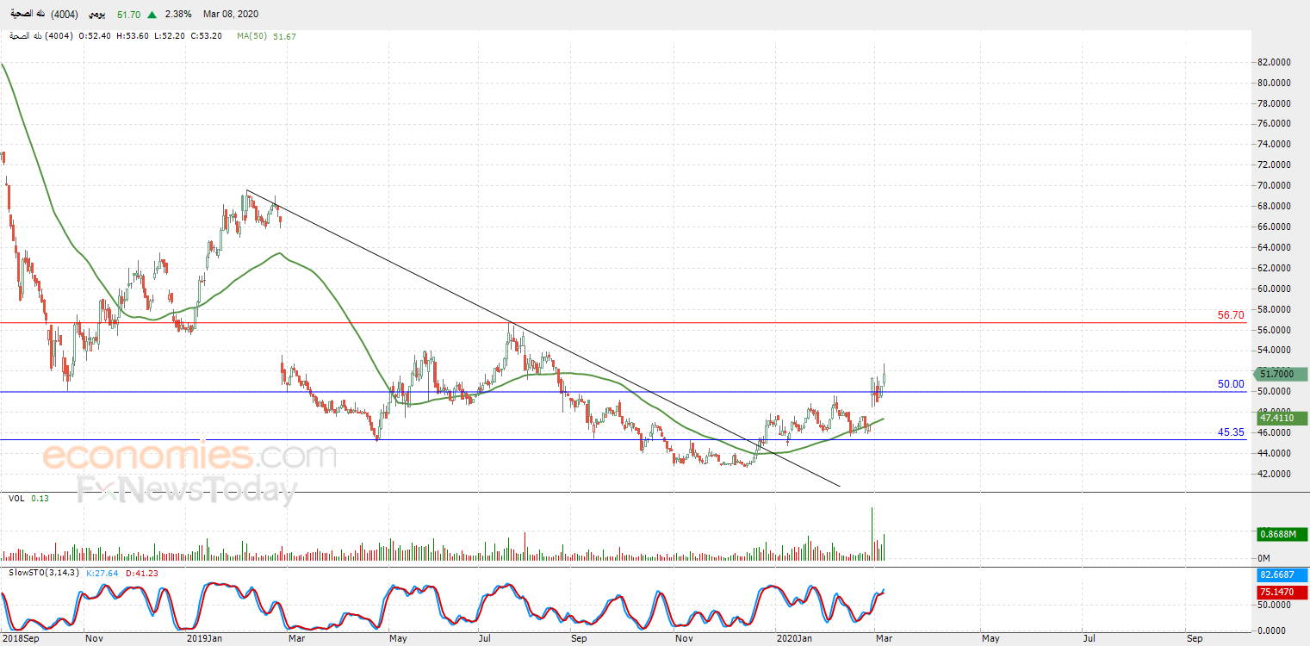Screen dimensions: 1310x646
Task: Click the blue "50.00" level label
Action: [1231, 384]
